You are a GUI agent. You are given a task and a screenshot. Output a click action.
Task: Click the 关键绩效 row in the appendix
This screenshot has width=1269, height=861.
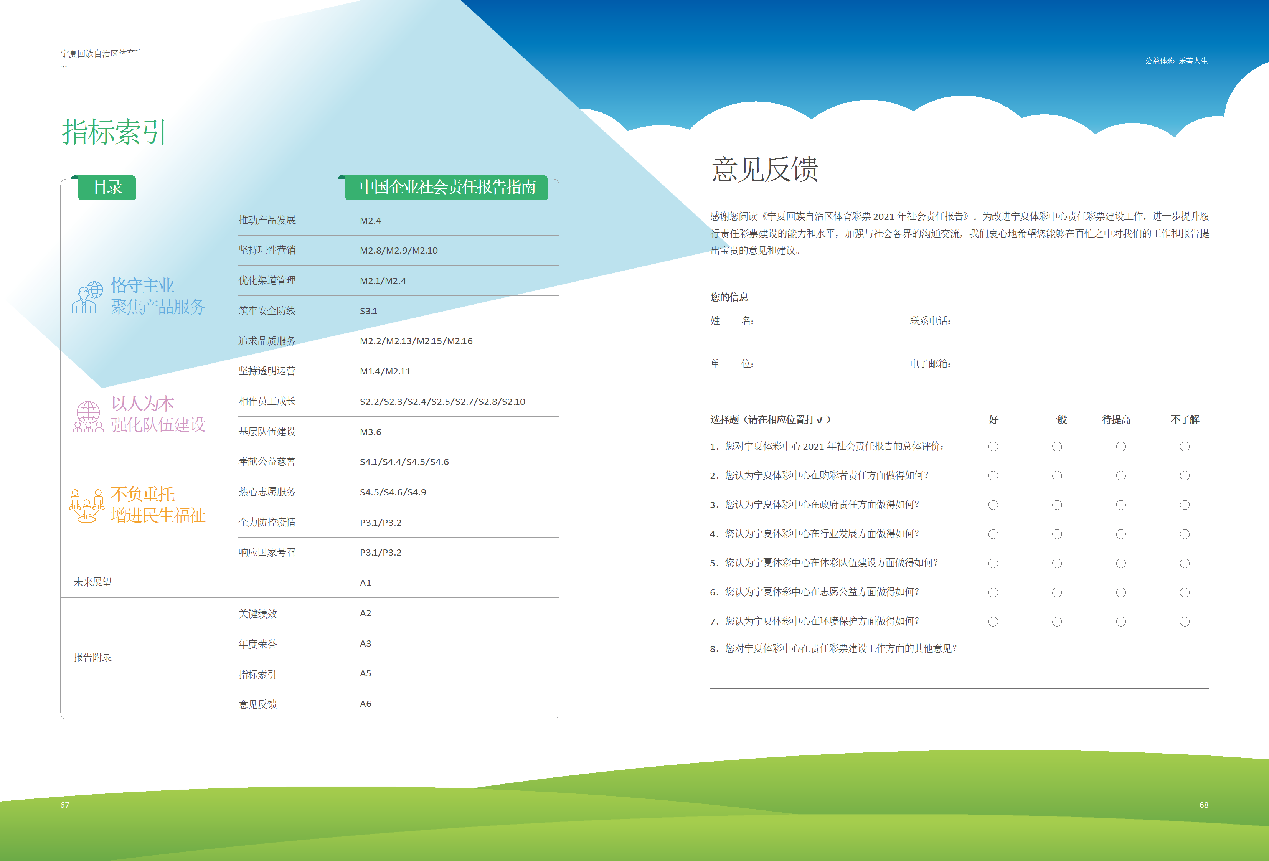[258, 614]
